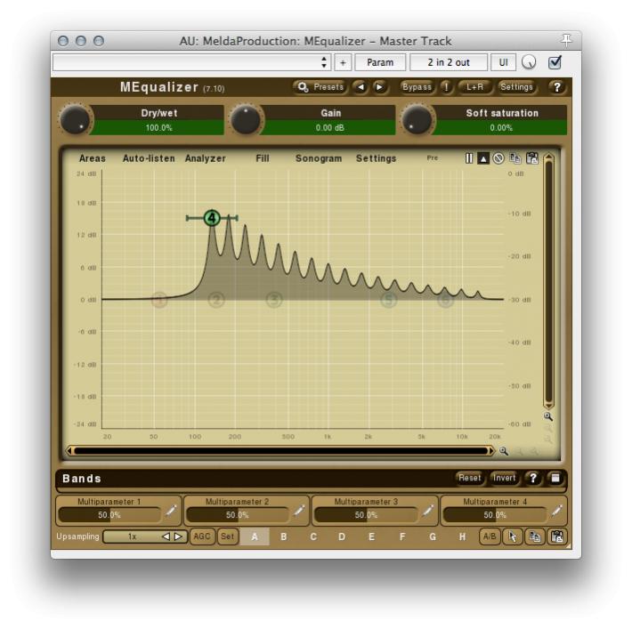Load the next preset with right arrow

(x=380, y=87)
